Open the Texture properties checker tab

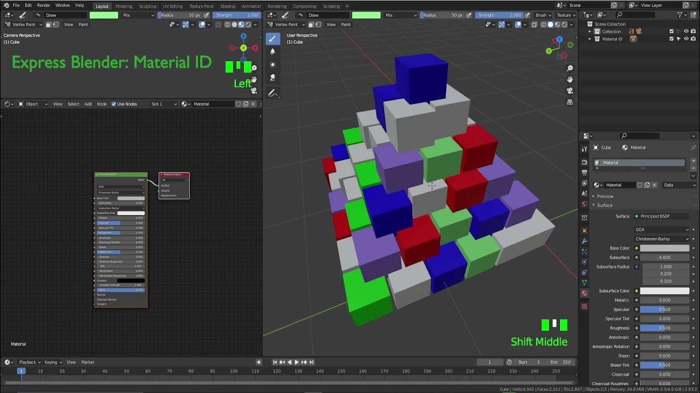[584, 306]
